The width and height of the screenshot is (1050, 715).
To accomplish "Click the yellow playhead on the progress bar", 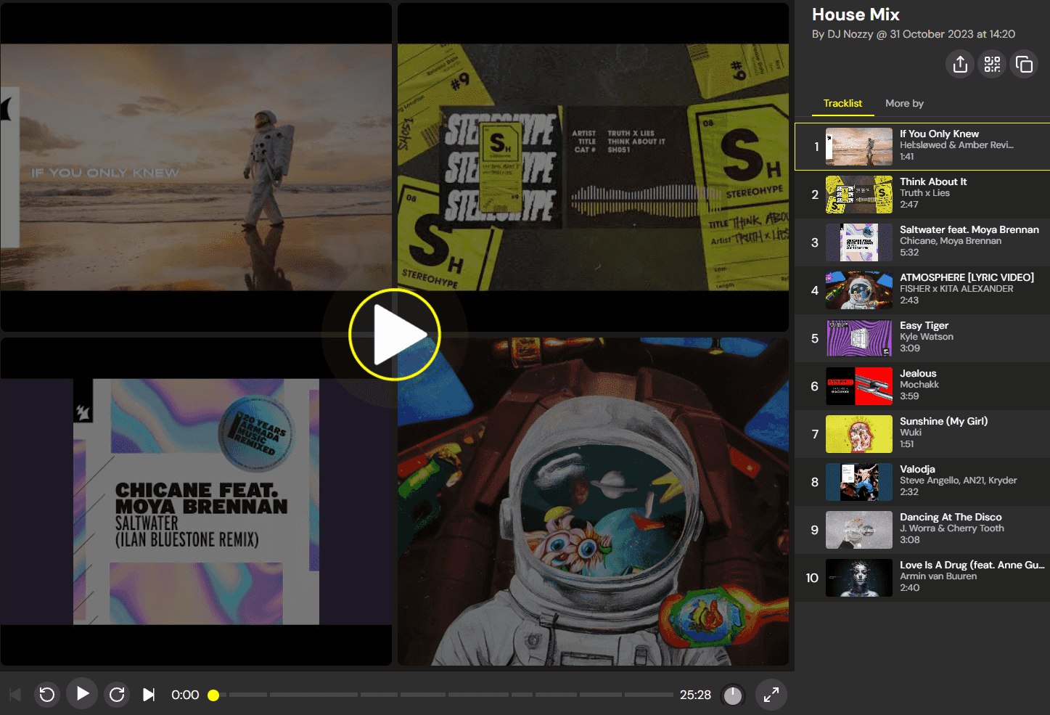I will tap(213, 695).
